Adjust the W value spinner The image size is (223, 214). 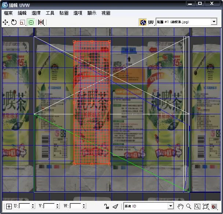tap(84, 206)
